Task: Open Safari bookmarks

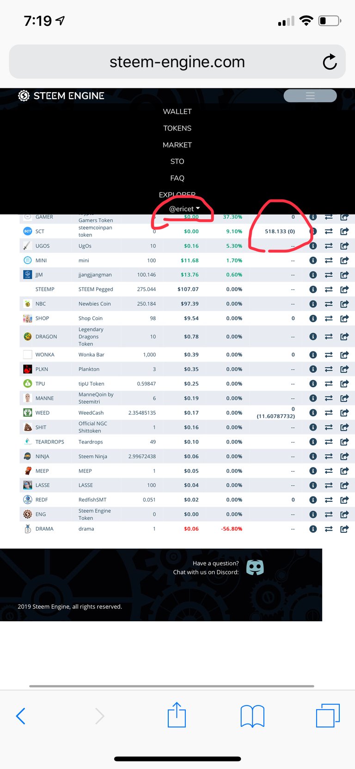Action: (x=252, y=716)
